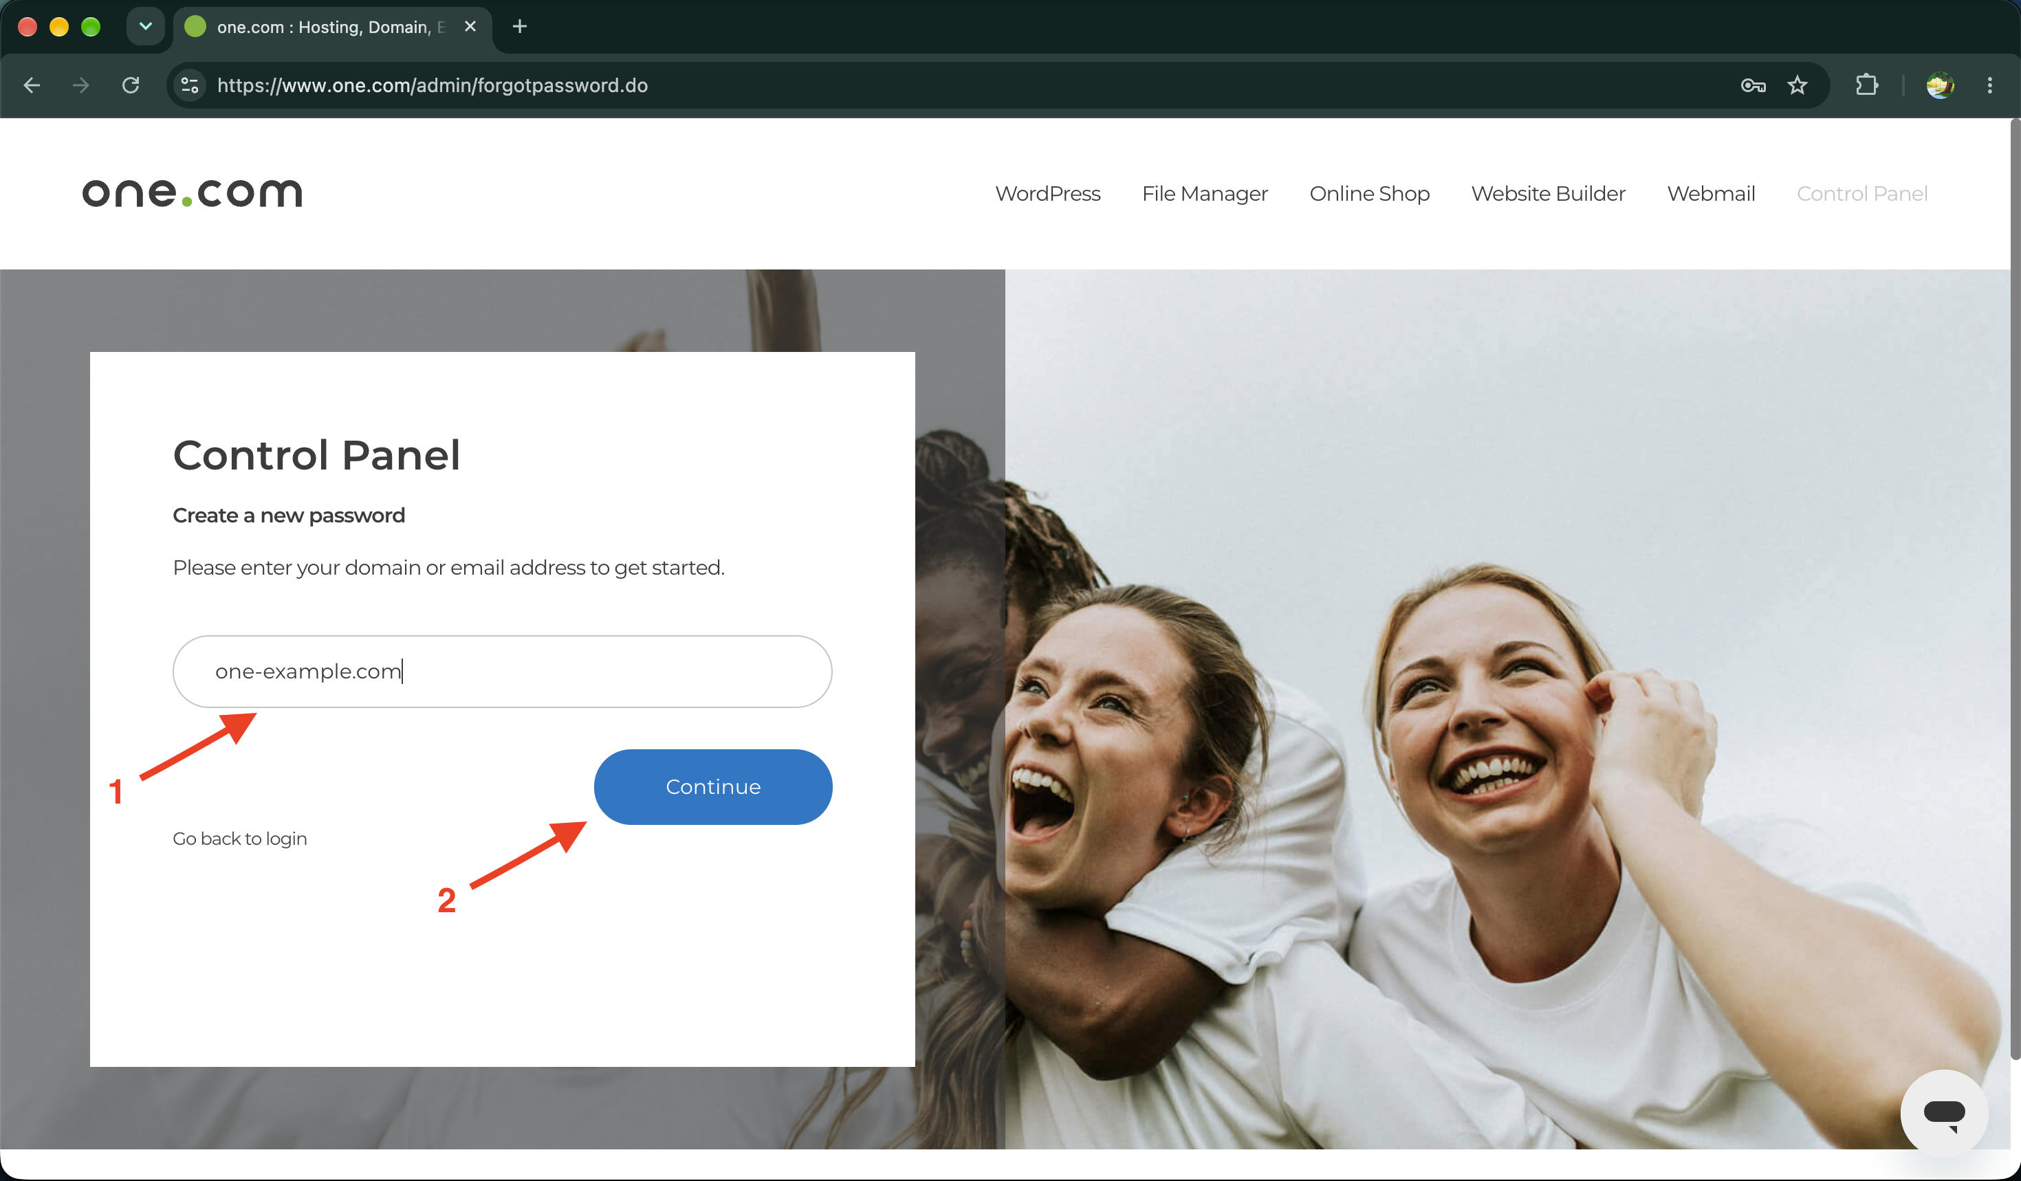
Task: Reload the page with the refresh icon
Action: click(x=131, y=85)
